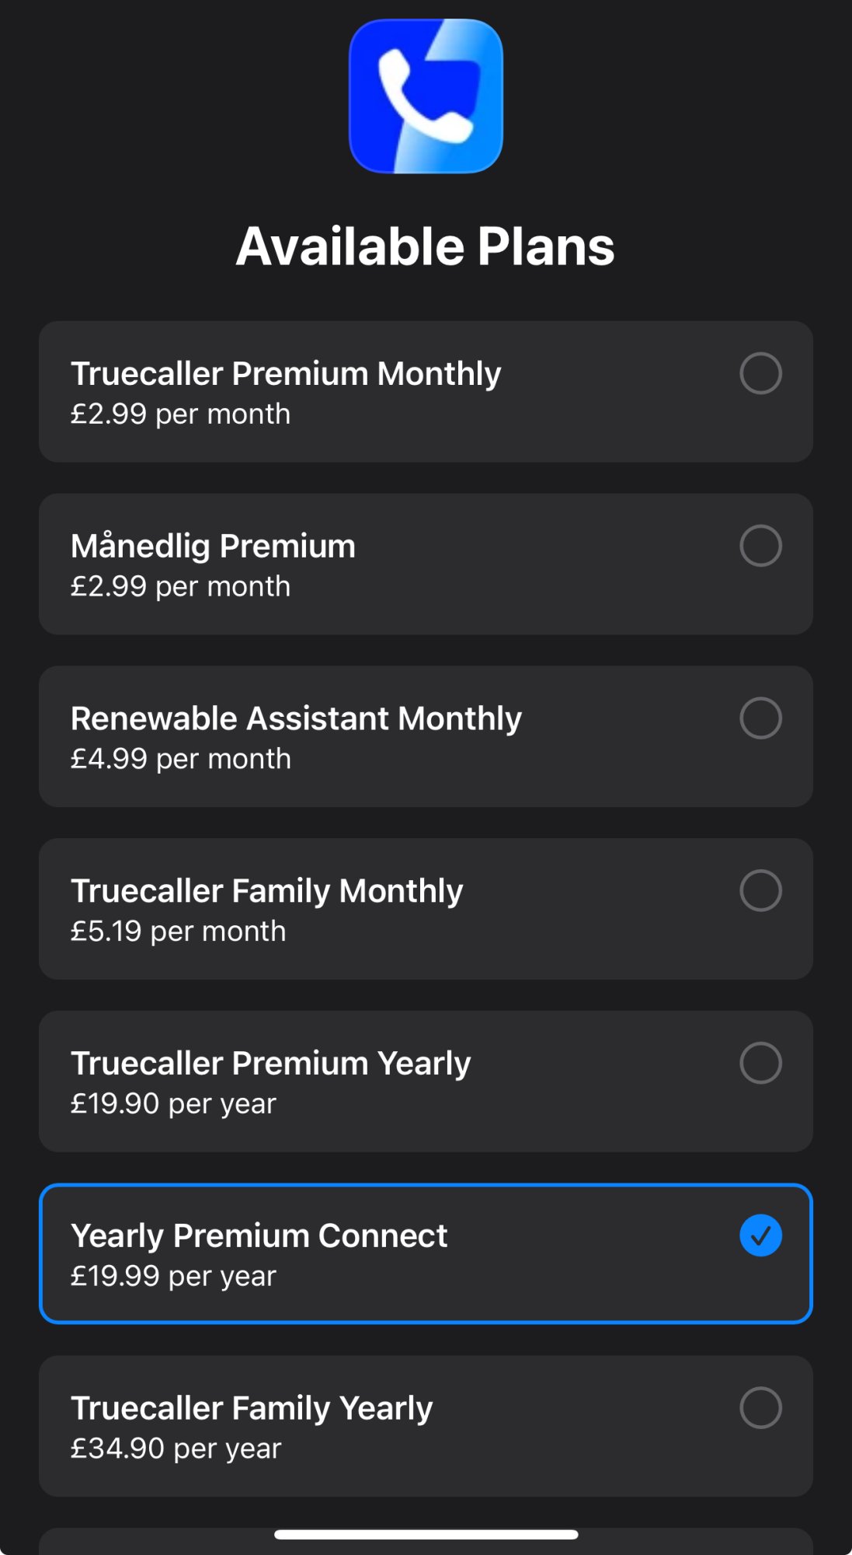The image size is (852, 1555).
Task: Select Månedlig Premium radio button
Action: click(x=760, y=546)
